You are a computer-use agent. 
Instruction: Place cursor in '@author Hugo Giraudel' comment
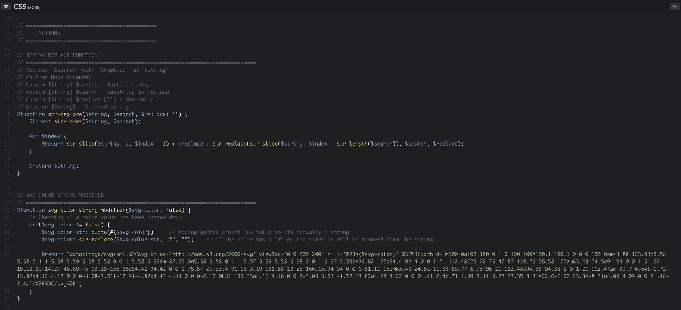click(x=58, y=77)
